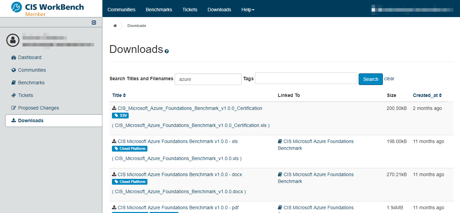Click the Downloads page heading
Screen dimensions: 460x213
(x=136, y=49)
